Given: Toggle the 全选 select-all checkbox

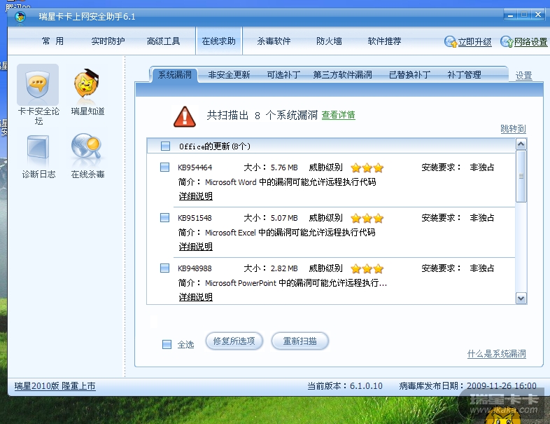Looking at the screenshot, I should pos(167,344).
